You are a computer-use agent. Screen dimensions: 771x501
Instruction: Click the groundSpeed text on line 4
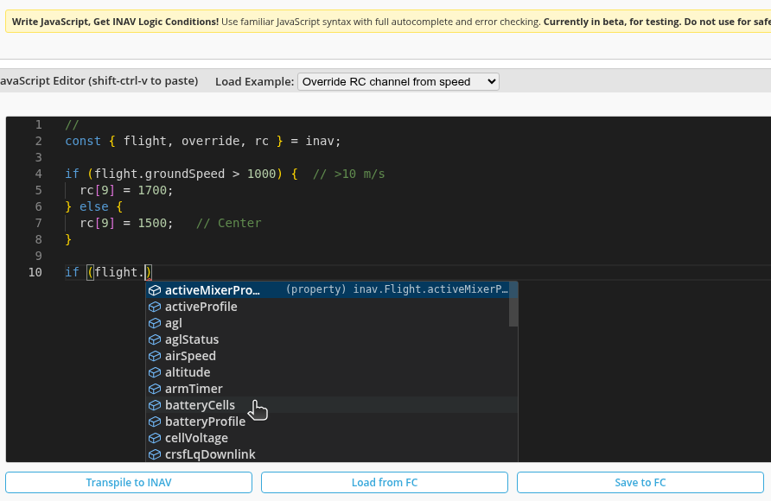[x=184, y=174]
